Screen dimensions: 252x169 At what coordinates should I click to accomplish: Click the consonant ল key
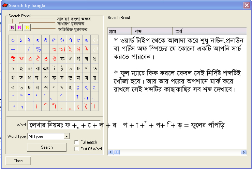point(38,87)
